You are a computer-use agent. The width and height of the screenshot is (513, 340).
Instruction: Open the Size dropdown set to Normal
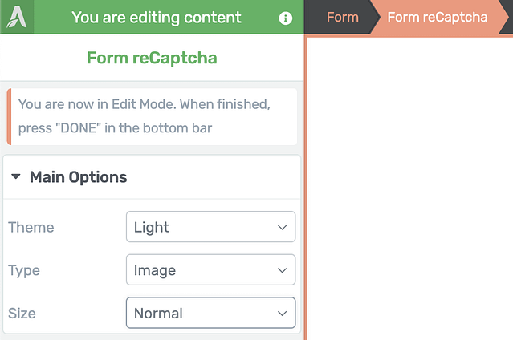pos(210,313)
